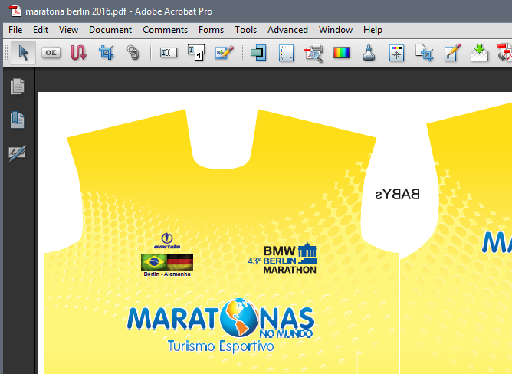
Task: Open the Forms menu
Action: (212, 30)
